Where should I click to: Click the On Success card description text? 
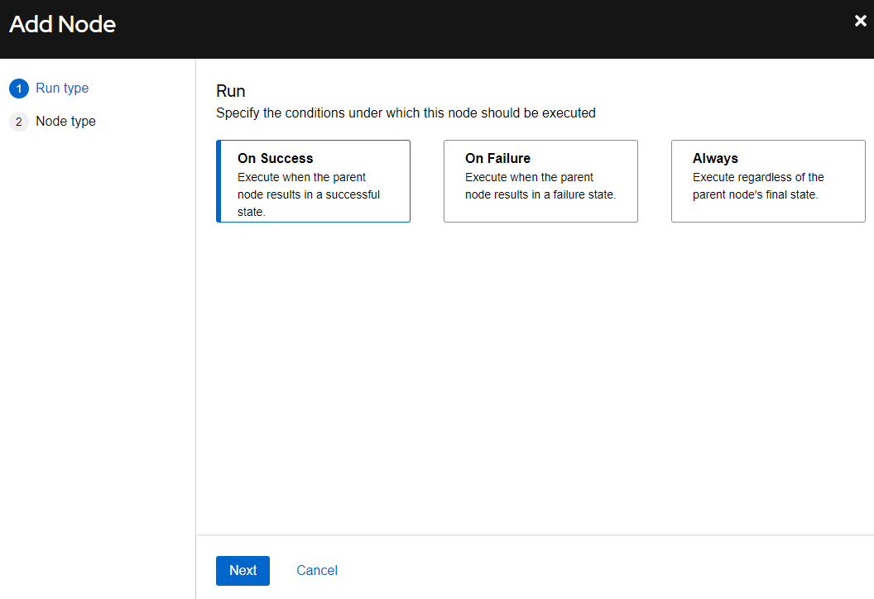click(308, 194)
